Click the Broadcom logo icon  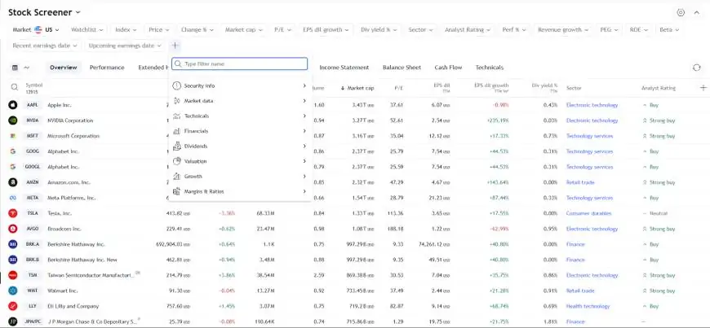click(x=13, y=229)
